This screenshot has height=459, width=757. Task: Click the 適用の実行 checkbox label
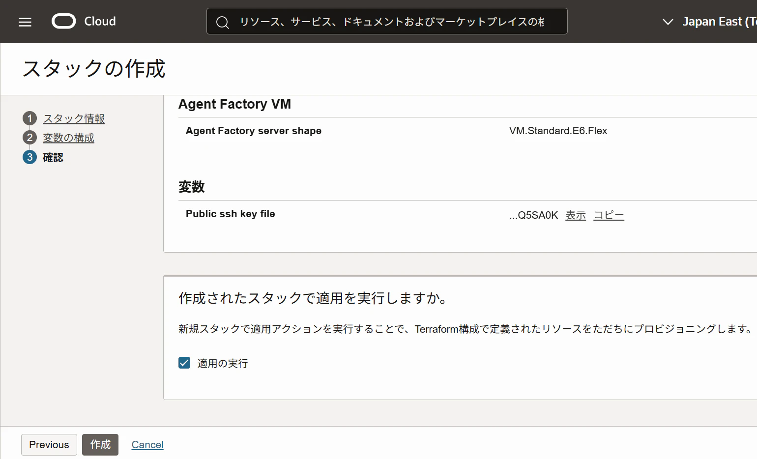(223, 363)
